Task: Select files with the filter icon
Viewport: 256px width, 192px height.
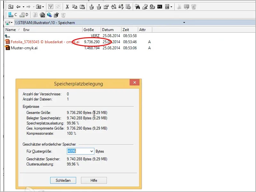Action: tap(51, 7)
